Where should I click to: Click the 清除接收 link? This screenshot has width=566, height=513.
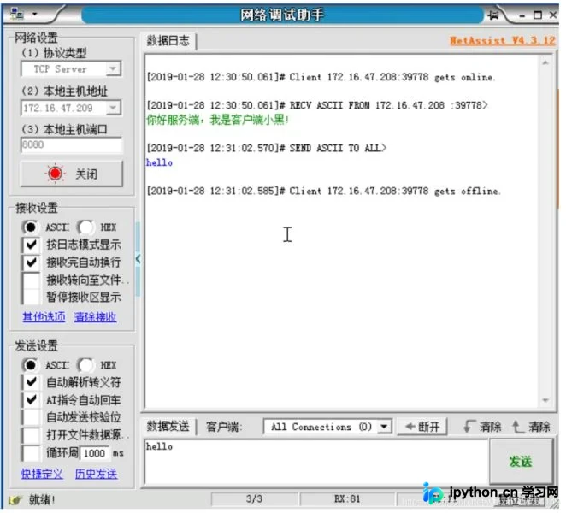[95, 317]
